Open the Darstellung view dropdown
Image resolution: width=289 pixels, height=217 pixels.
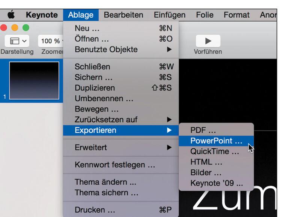coord(17,41)
